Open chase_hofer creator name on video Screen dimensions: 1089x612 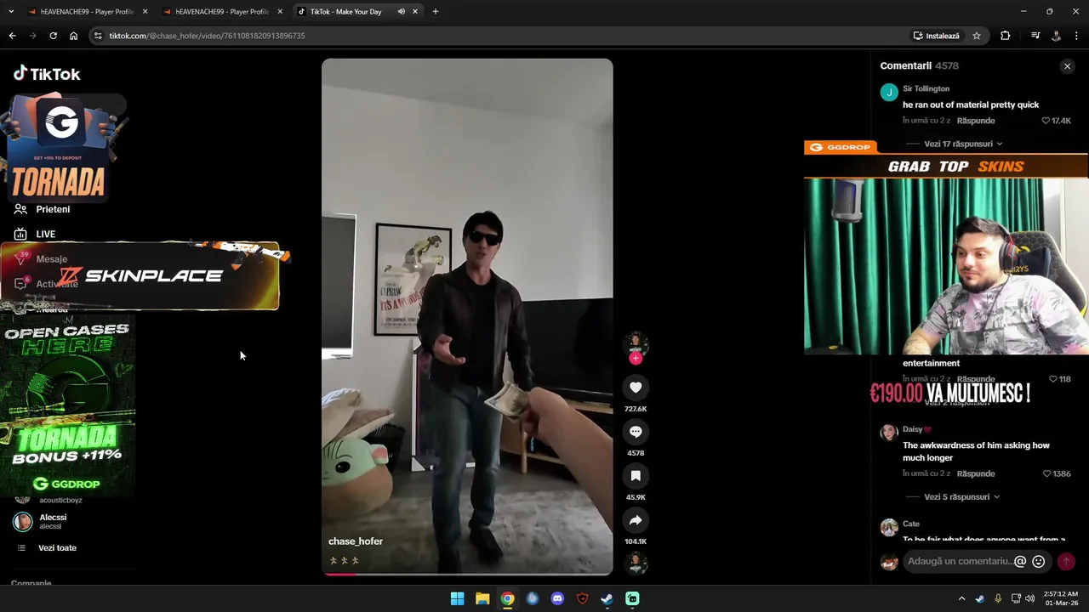tap(356, 541)
